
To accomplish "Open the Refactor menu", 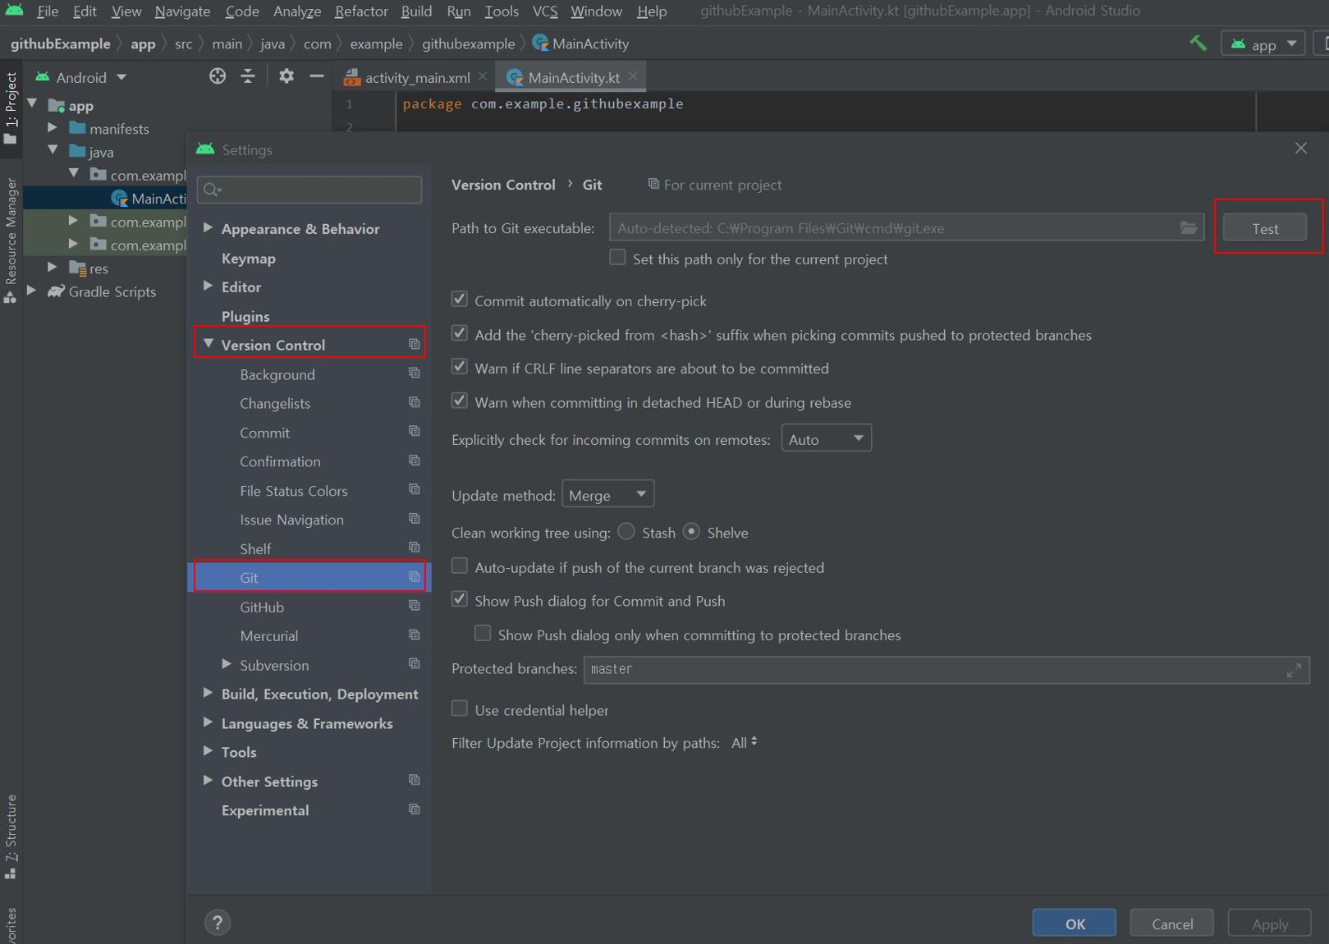I will [x=361, y=11].
